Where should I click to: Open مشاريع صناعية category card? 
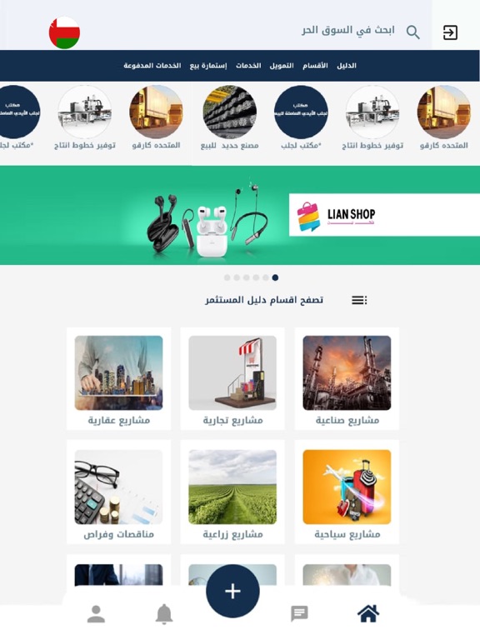[x=347, y=378]
